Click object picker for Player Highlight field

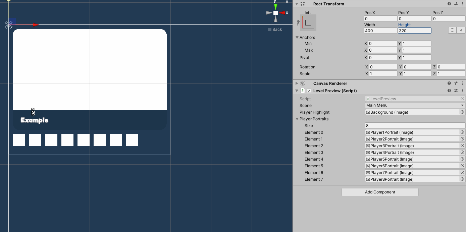pyautogui.click(x=462, y=112)
